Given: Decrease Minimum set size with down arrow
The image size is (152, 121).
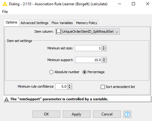Looking at the screenshot, I should pos(104,49).
